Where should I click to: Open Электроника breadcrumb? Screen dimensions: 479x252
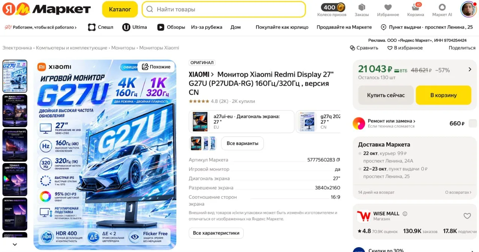[x=17, y=48]
